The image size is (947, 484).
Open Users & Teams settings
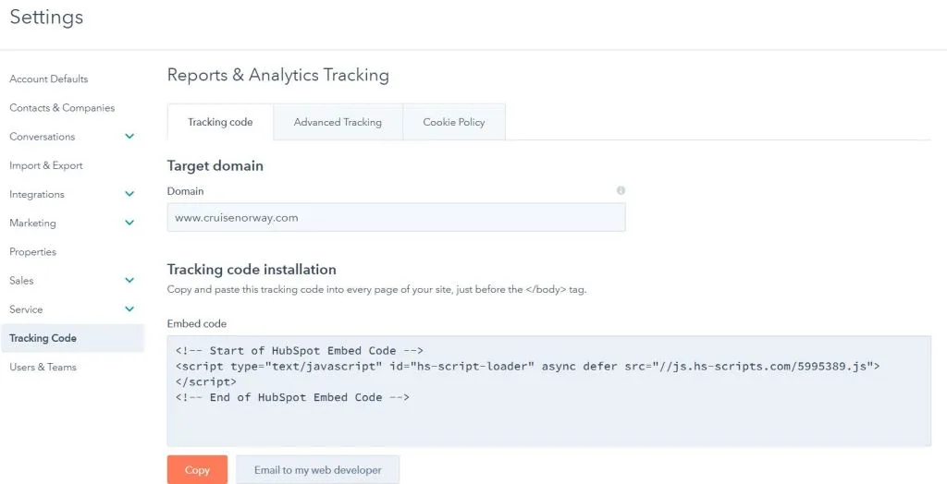pos(43,367)
